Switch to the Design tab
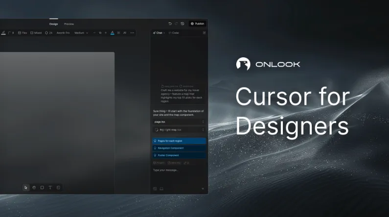Viewport: 389px width, 217px height. [x=54, y=24]
